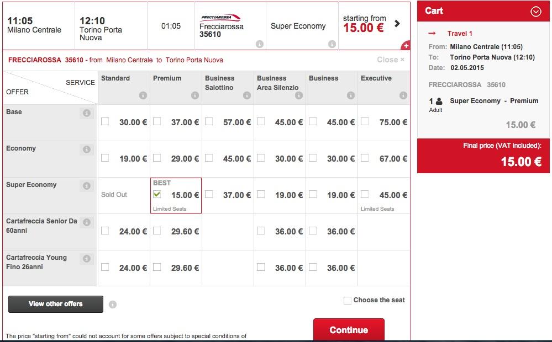
Task: Click info icon beside Super Economy offer
Action: pyautogui.click(x=86, y=186)
